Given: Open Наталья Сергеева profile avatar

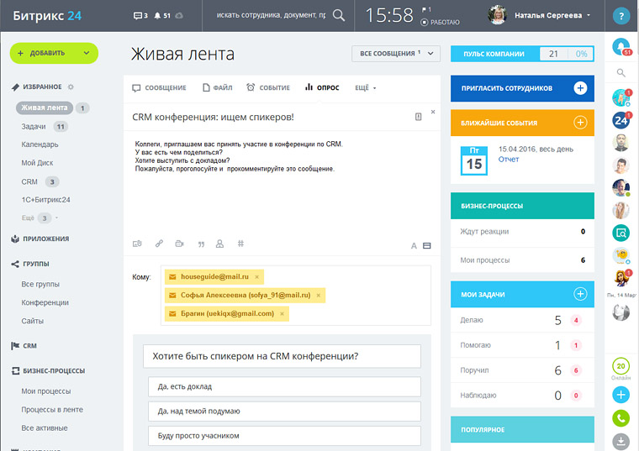Looking at the screenshot, I should (497, 15).
